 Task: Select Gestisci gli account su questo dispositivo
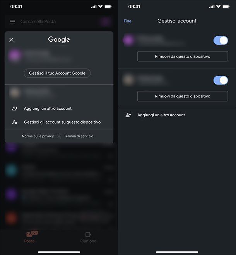[x=62, y=122]
